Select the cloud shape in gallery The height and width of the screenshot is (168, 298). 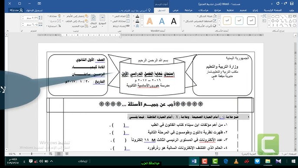pos(295,25)
